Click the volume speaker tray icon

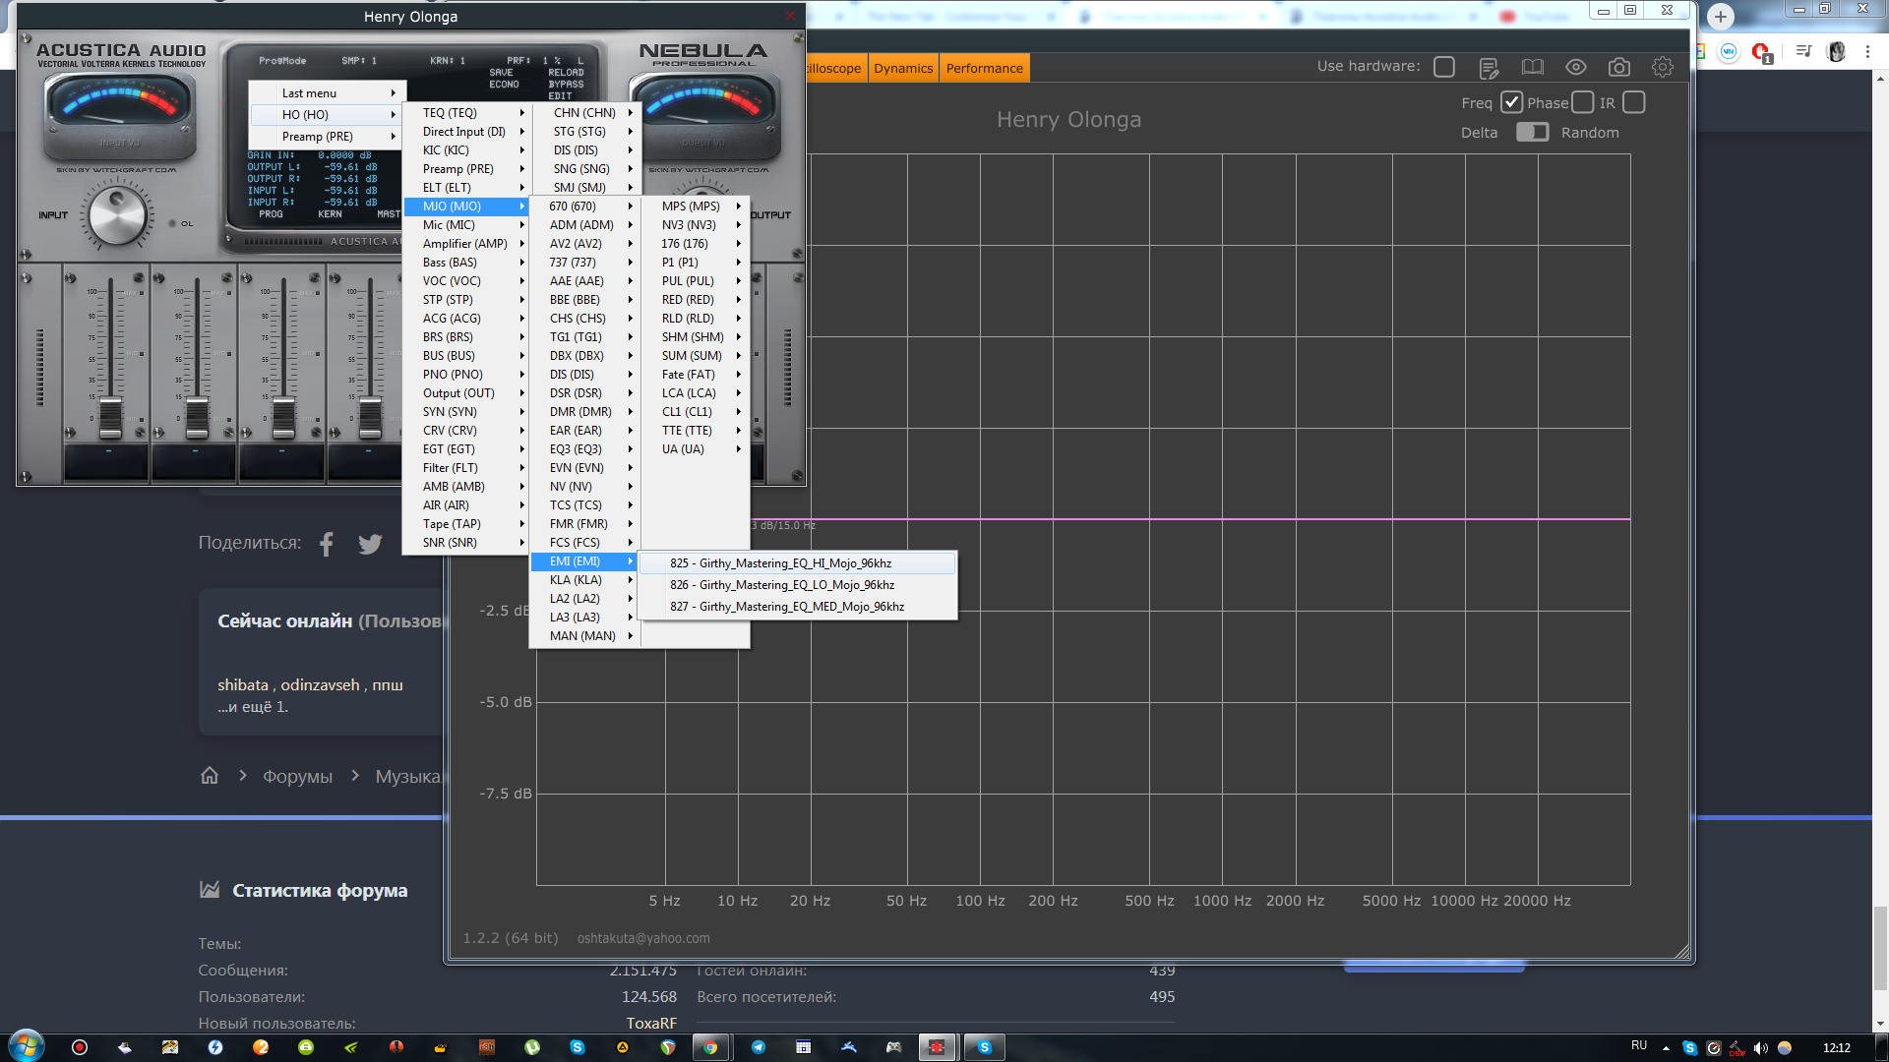coord(1761,1048)
